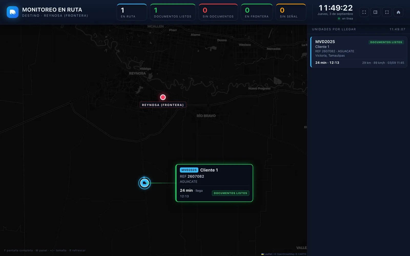Open the CARTO attribution link
The width and height of the screenshot is (410, 256).
point(302,254)
